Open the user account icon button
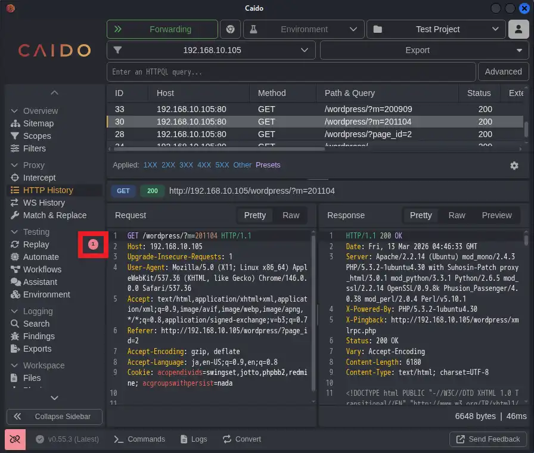This screenshot has height=453, width=534. tap(519, 29)
